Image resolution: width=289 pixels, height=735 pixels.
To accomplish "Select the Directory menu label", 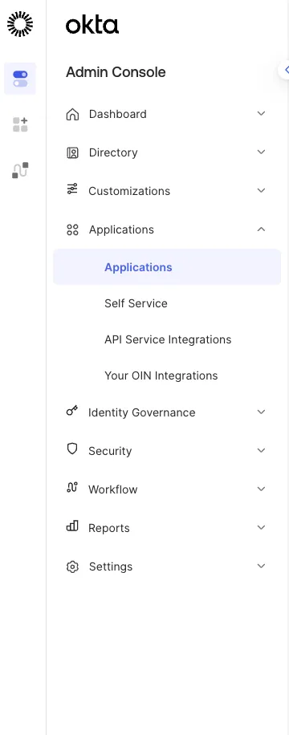I will (113, 152).
